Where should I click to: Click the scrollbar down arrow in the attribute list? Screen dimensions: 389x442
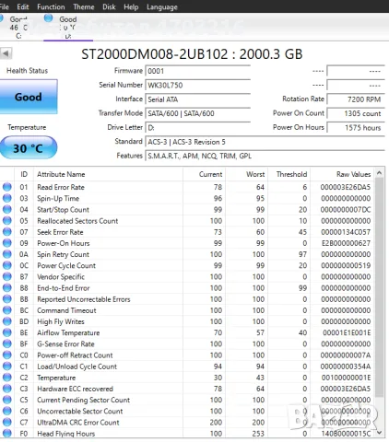tap(379, 432)
